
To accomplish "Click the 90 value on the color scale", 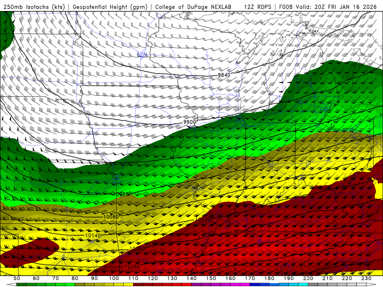I will [x=94, y=278].
